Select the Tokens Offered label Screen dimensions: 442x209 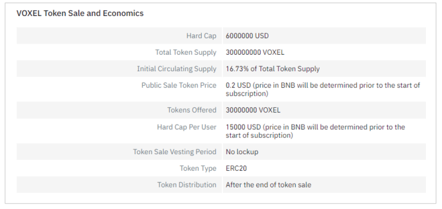pos(192,110)
